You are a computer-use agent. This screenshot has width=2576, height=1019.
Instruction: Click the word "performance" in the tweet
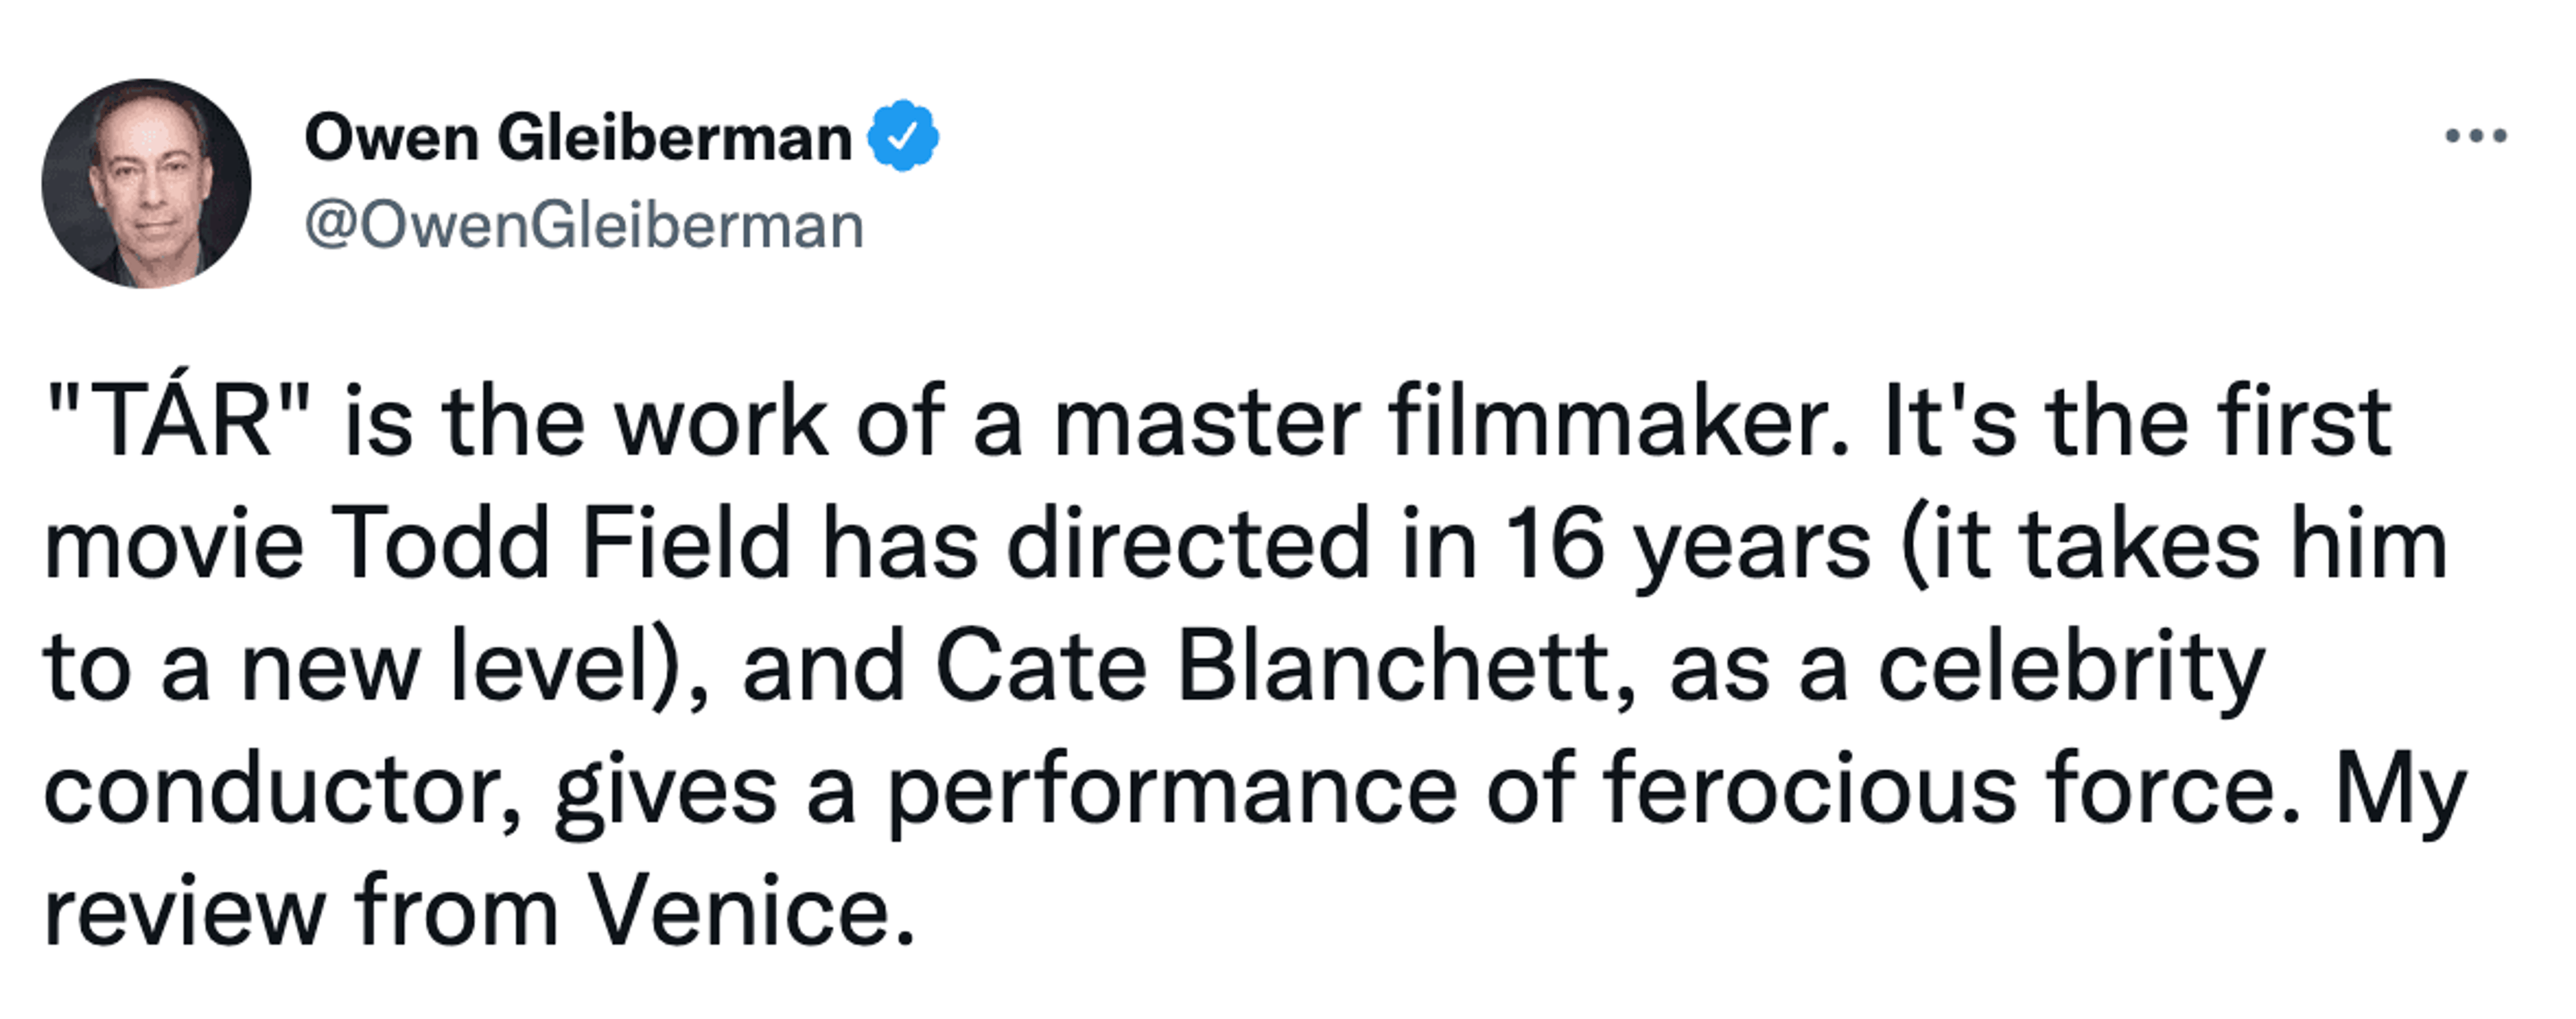click(1172, 790)
